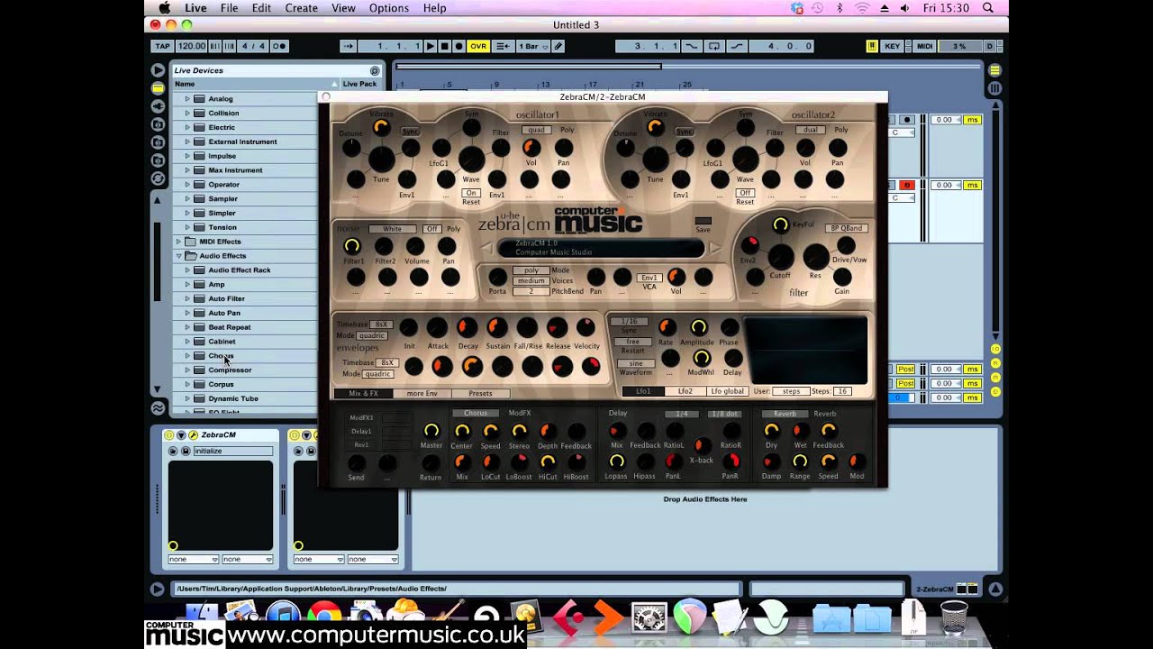Screen dimensions: 1153x649
Task: Click the 'initialize' preset name field
Action: pos(232,451)
